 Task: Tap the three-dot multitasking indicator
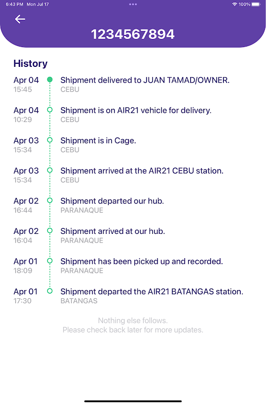coord(133,4)
